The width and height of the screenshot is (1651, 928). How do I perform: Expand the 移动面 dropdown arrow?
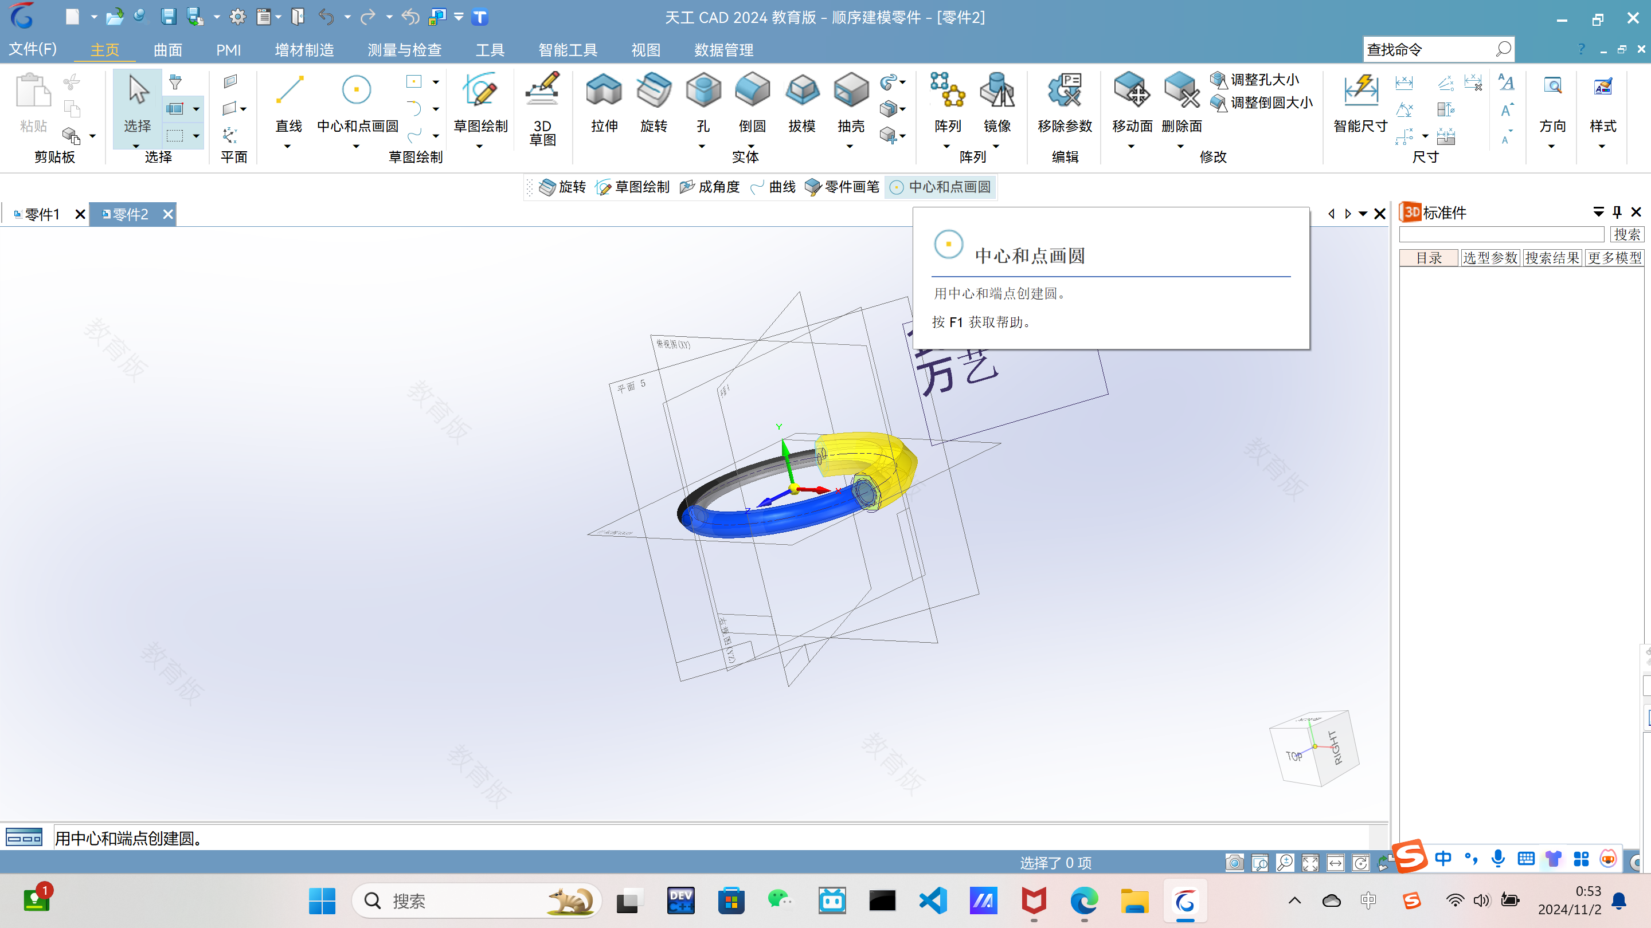pyautogui.click(x=1131, y=146)
